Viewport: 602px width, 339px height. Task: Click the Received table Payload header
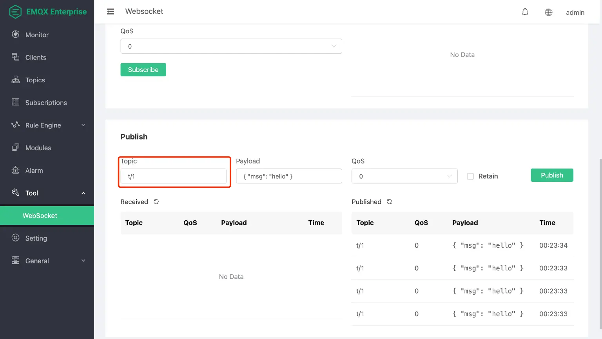pos(234,223)
